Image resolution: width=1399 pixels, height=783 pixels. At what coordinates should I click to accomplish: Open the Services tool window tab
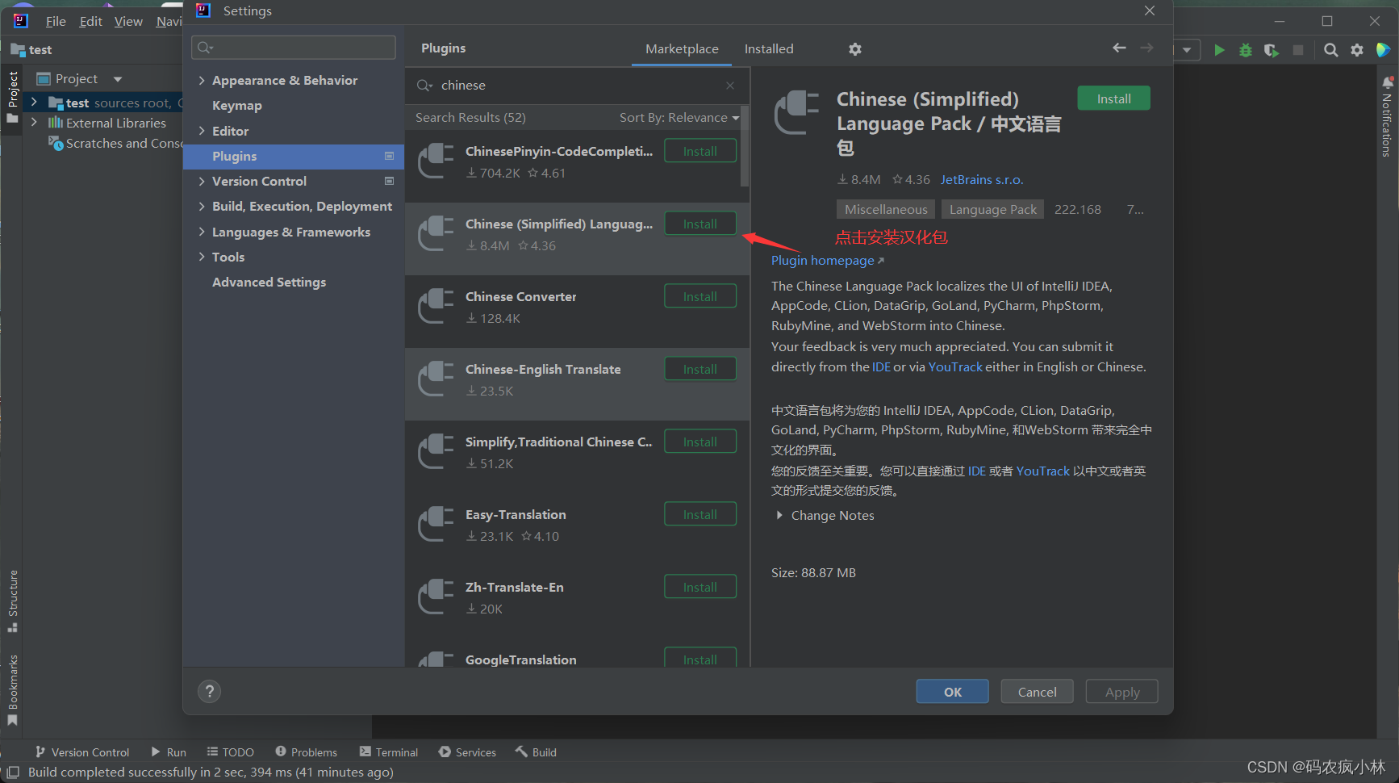(x=468, y=752)
